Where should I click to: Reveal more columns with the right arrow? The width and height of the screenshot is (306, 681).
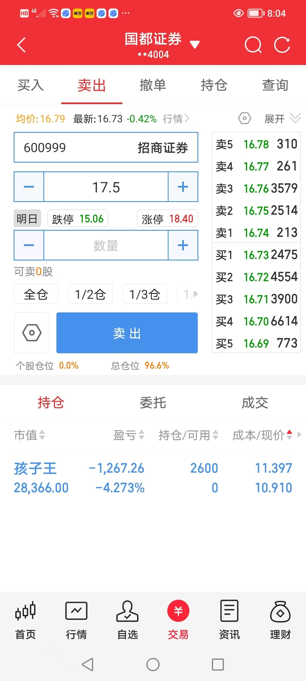pyautogui.click(x=299, y=434)
